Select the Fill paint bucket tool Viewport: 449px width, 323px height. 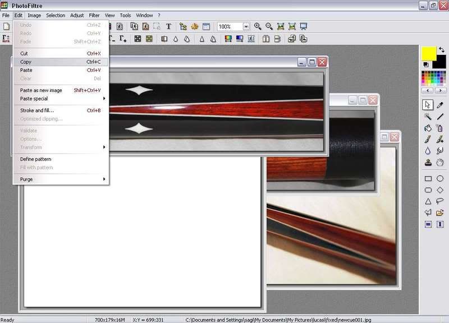coord(428,128)
